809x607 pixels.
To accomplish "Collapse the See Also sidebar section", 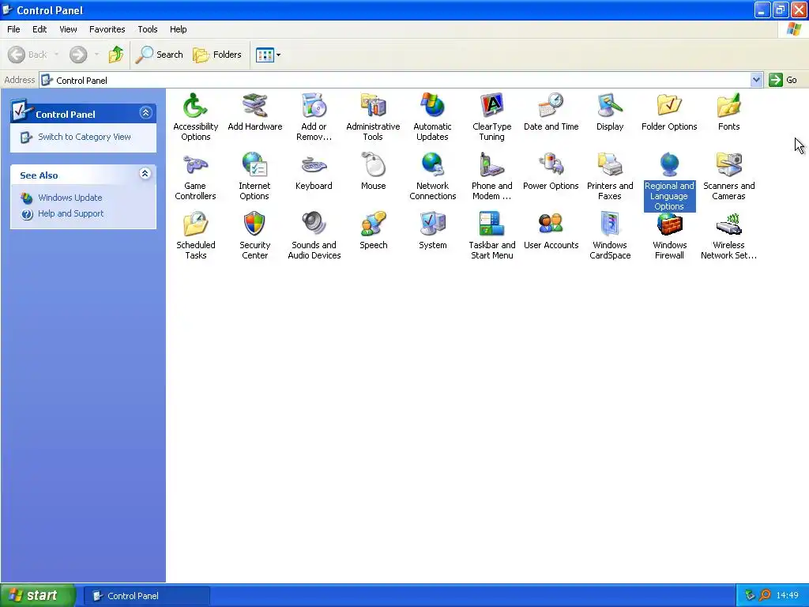I will (145, 173).
